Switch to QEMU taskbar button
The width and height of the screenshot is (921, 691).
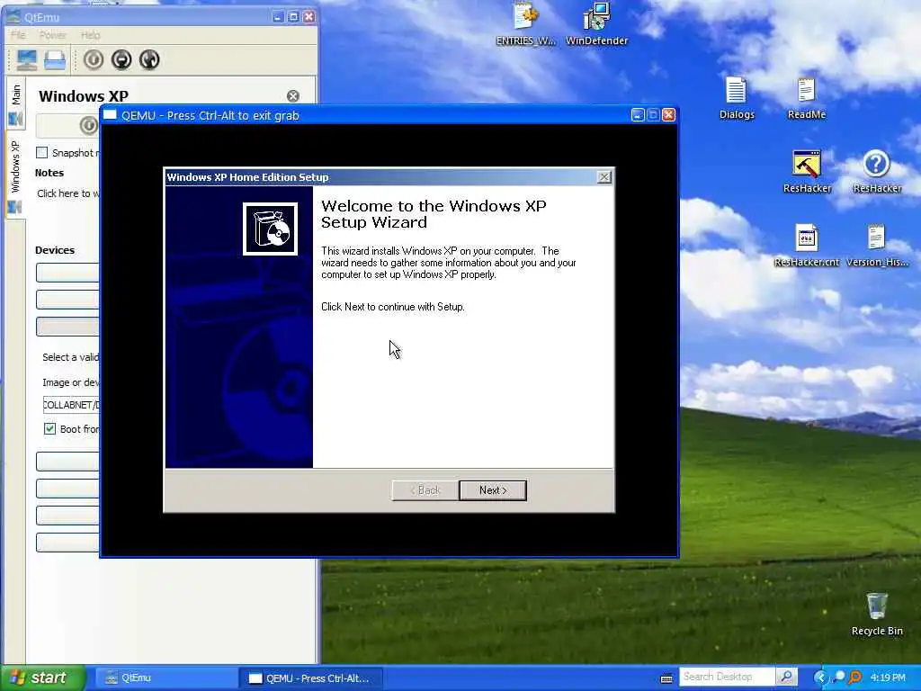click(311, 678)
